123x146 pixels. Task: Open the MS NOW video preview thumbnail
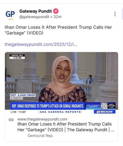(61, 83)
